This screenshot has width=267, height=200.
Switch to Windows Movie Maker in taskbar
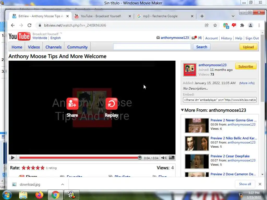(x=71, y=195)
